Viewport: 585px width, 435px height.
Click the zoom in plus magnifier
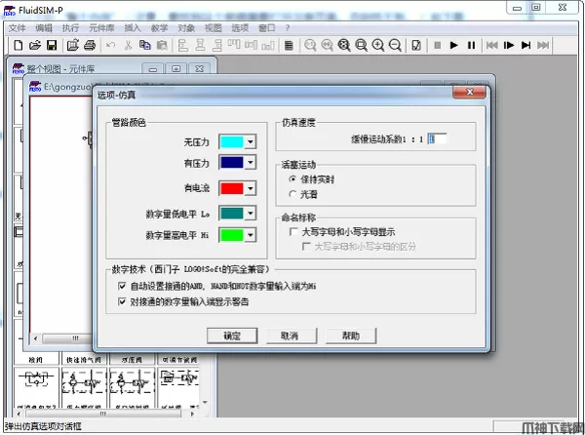(x=378, y=45)
